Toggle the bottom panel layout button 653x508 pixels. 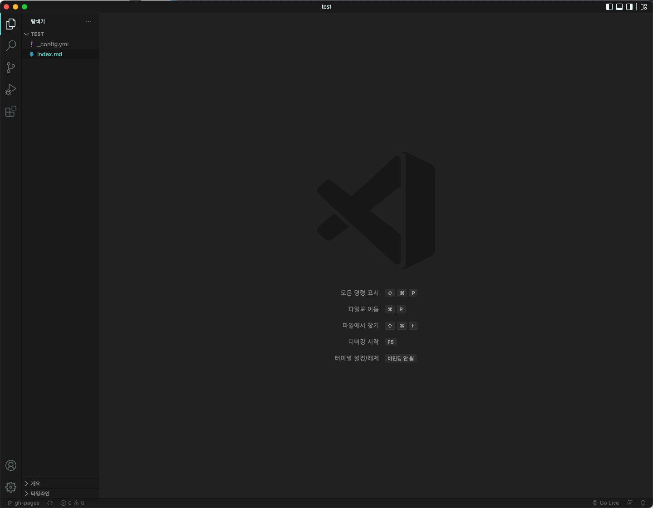pos(619,7)
